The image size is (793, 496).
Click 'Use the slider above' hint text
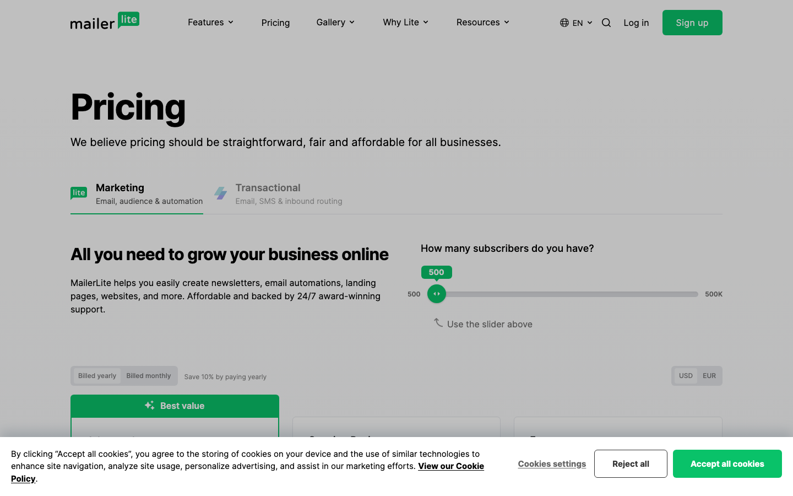click(x=490, y=325)
